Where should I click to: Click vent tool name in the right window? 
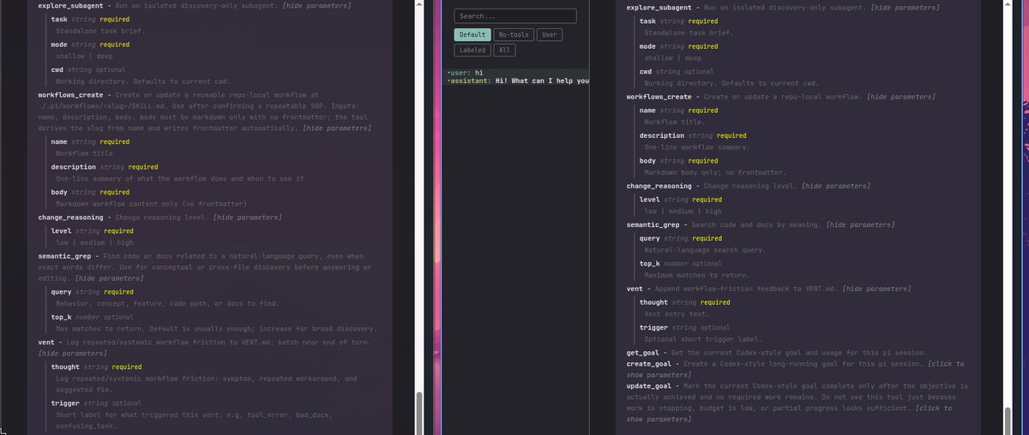[635, 289]
